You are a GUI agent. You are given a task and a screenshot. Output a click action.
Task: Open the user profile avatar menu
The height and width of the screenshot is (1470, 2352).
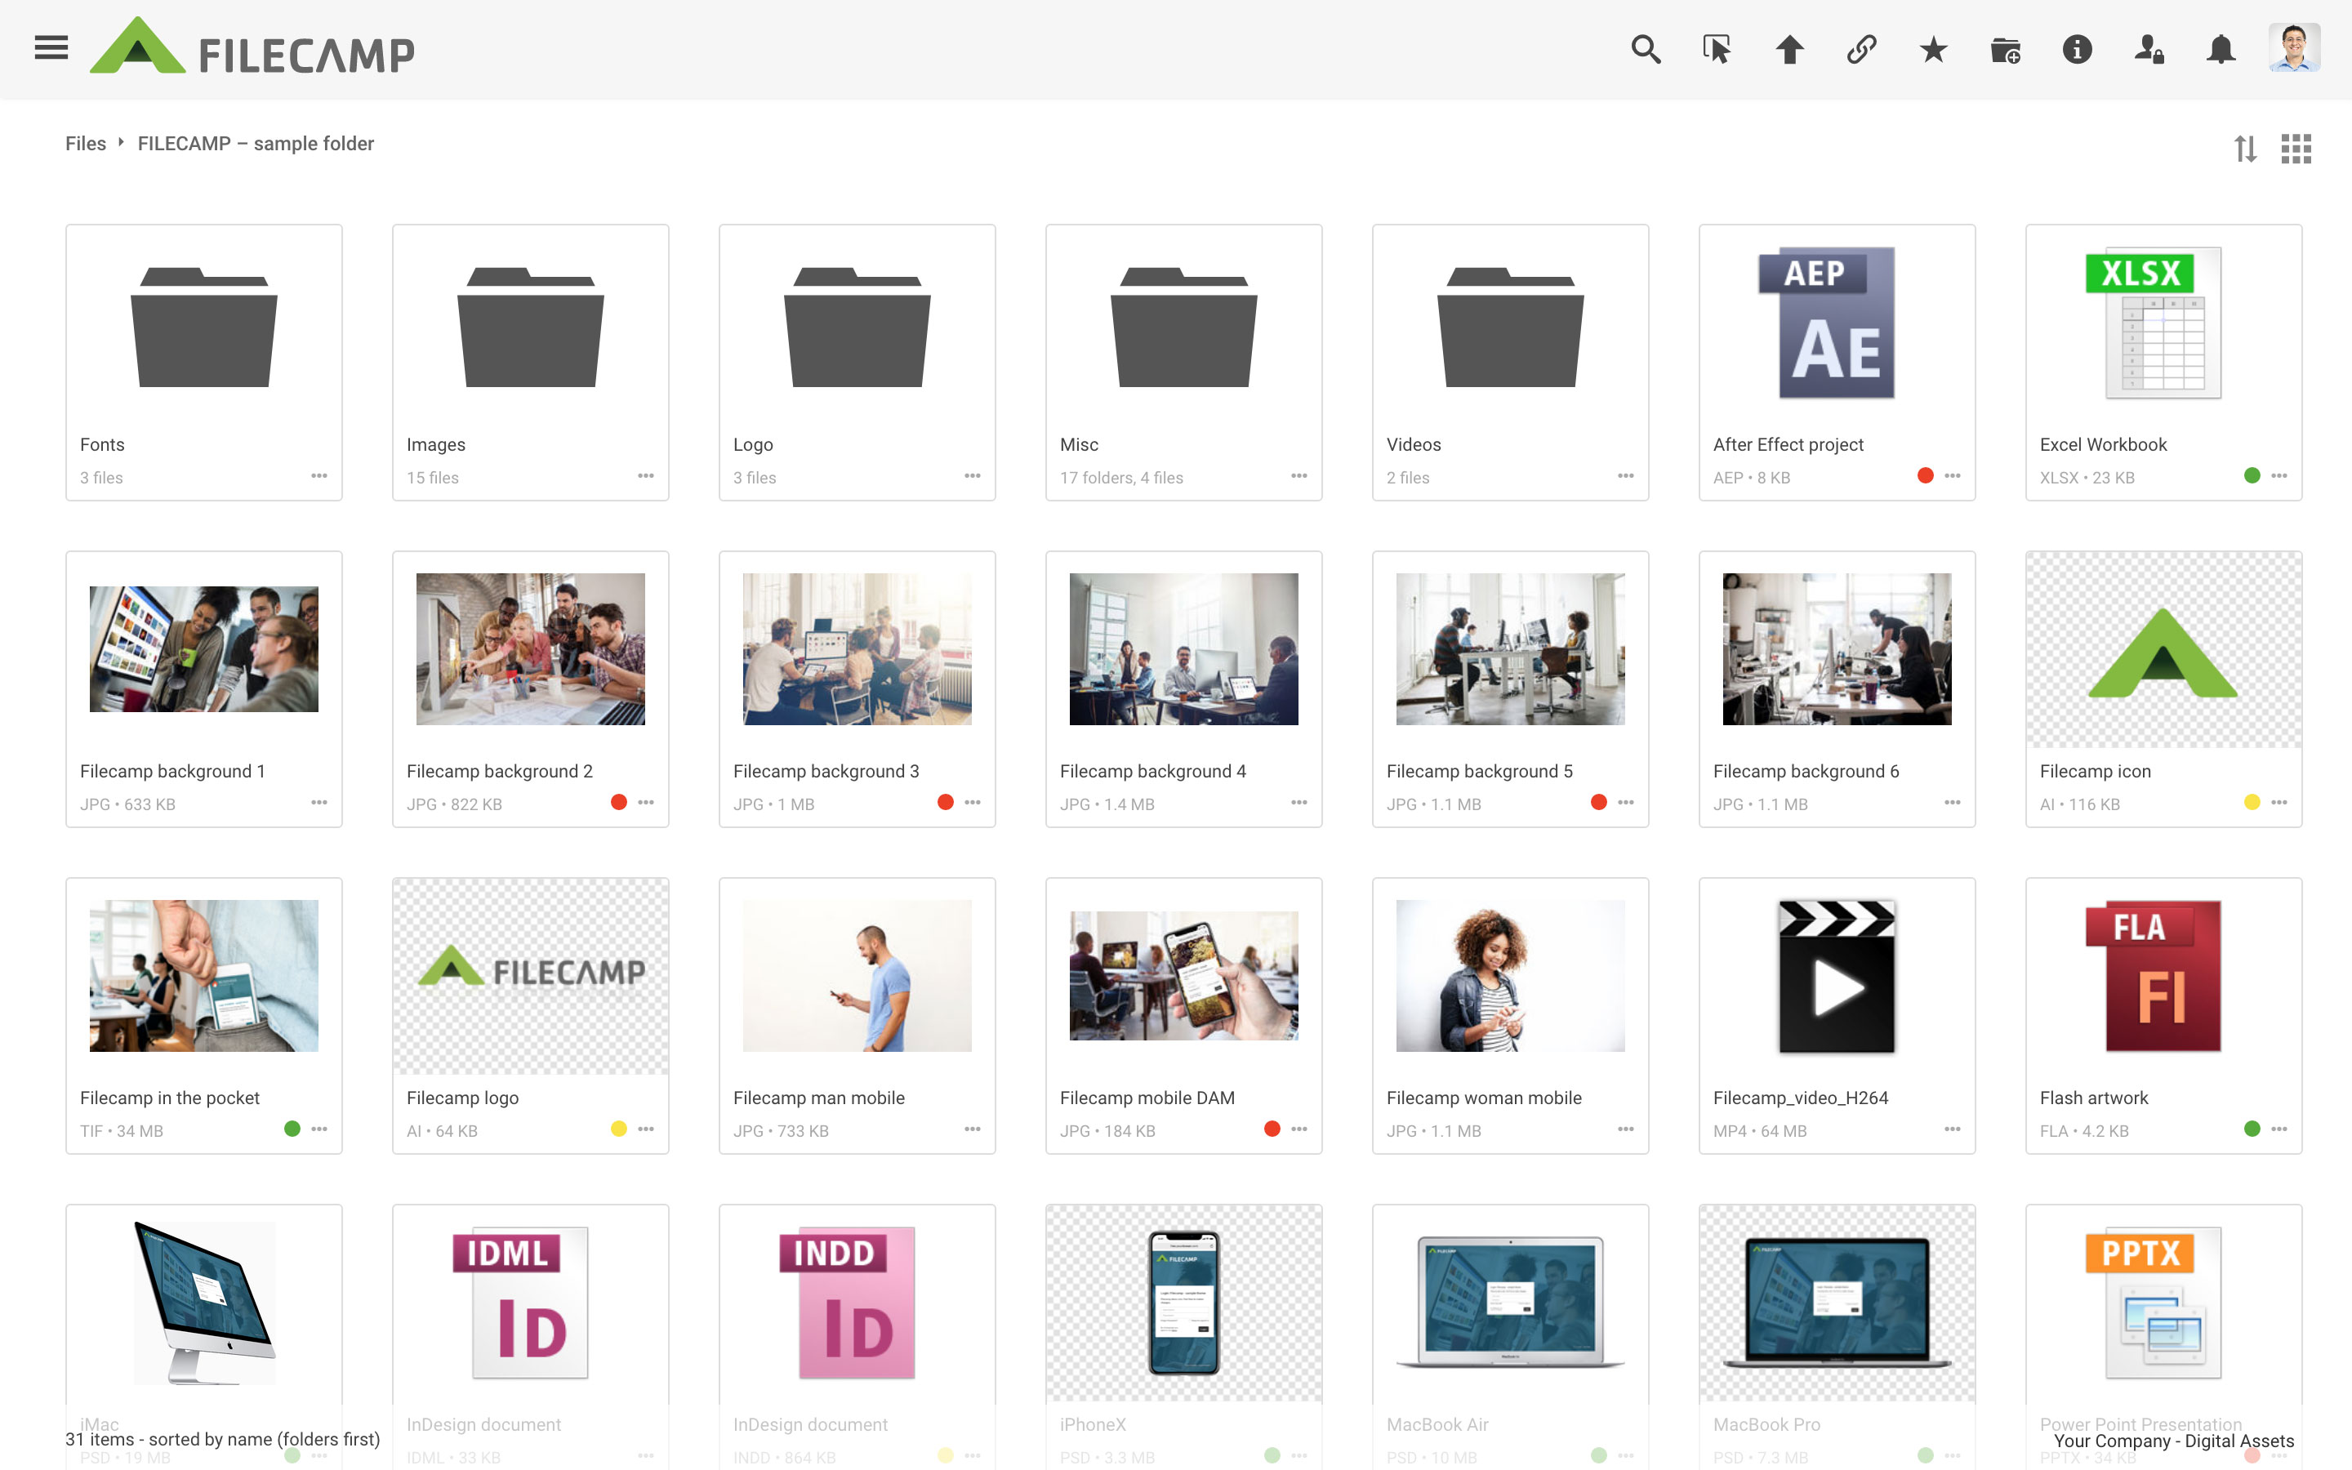point(2294,49)
